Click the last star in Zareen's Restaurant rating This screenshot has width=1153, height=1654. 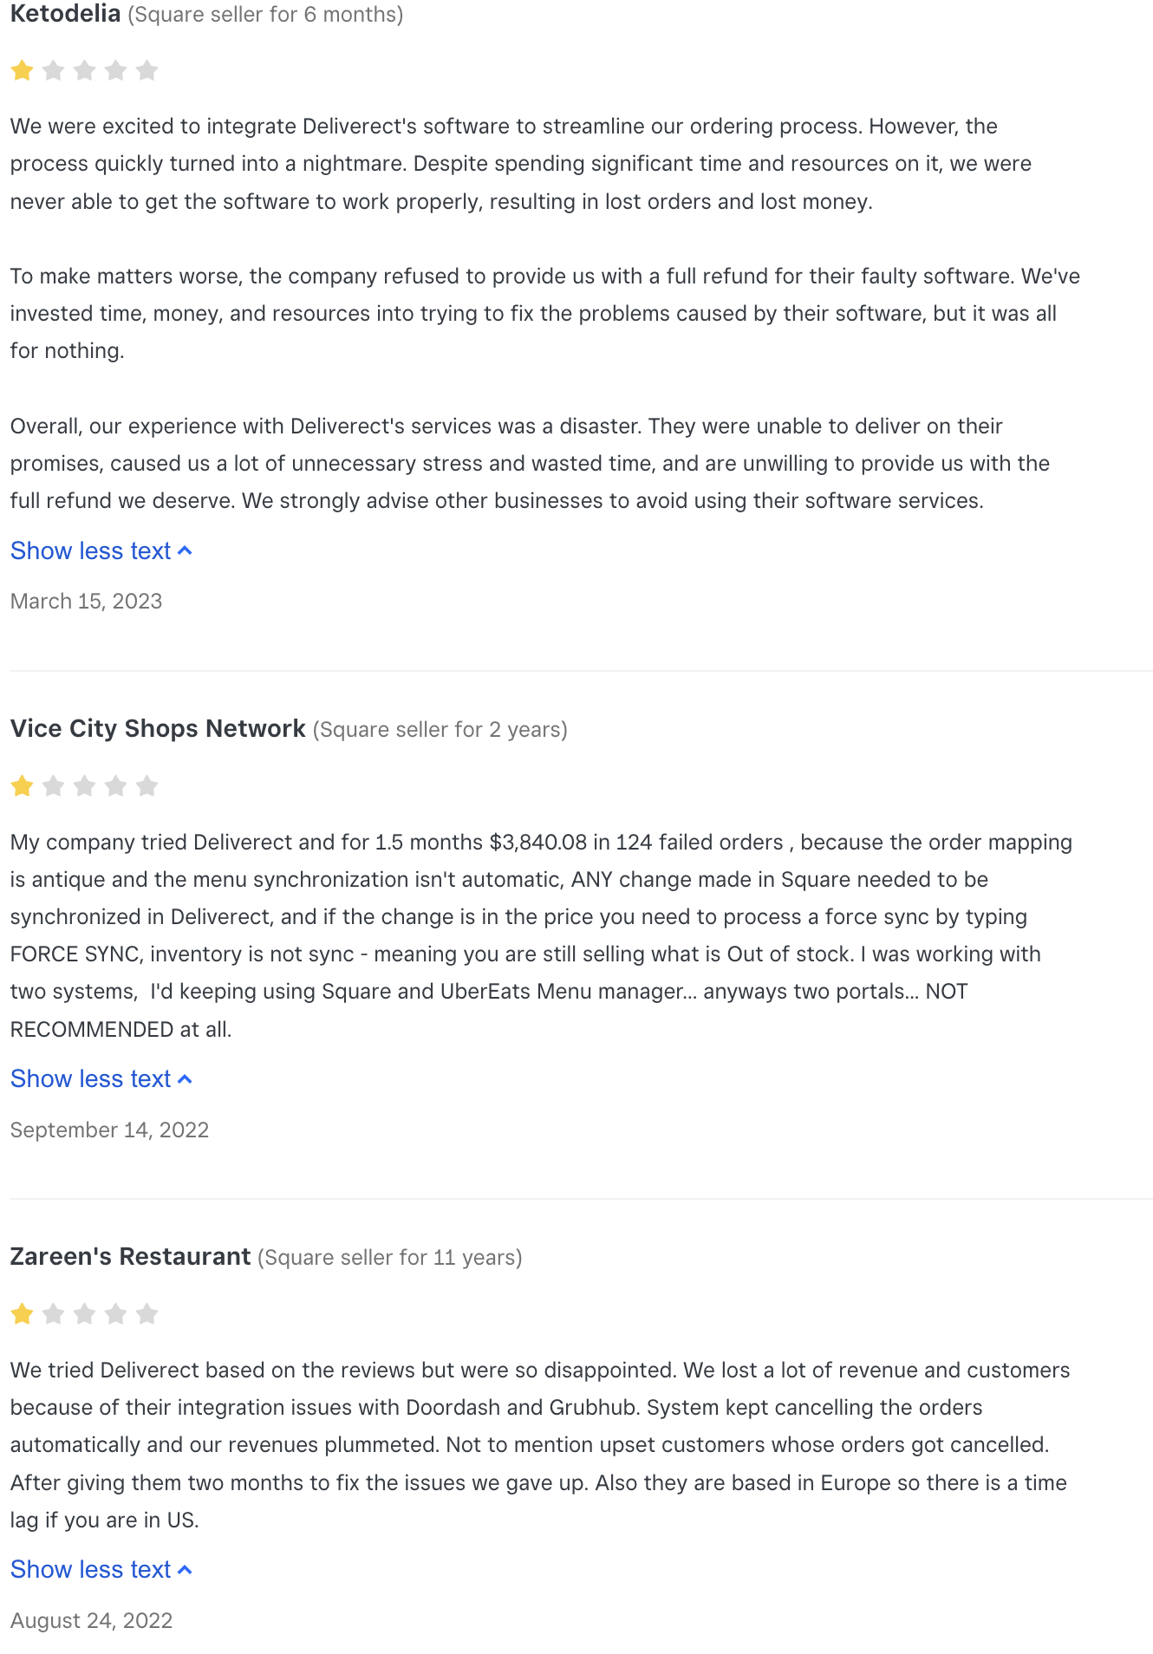pos(147,1314)
